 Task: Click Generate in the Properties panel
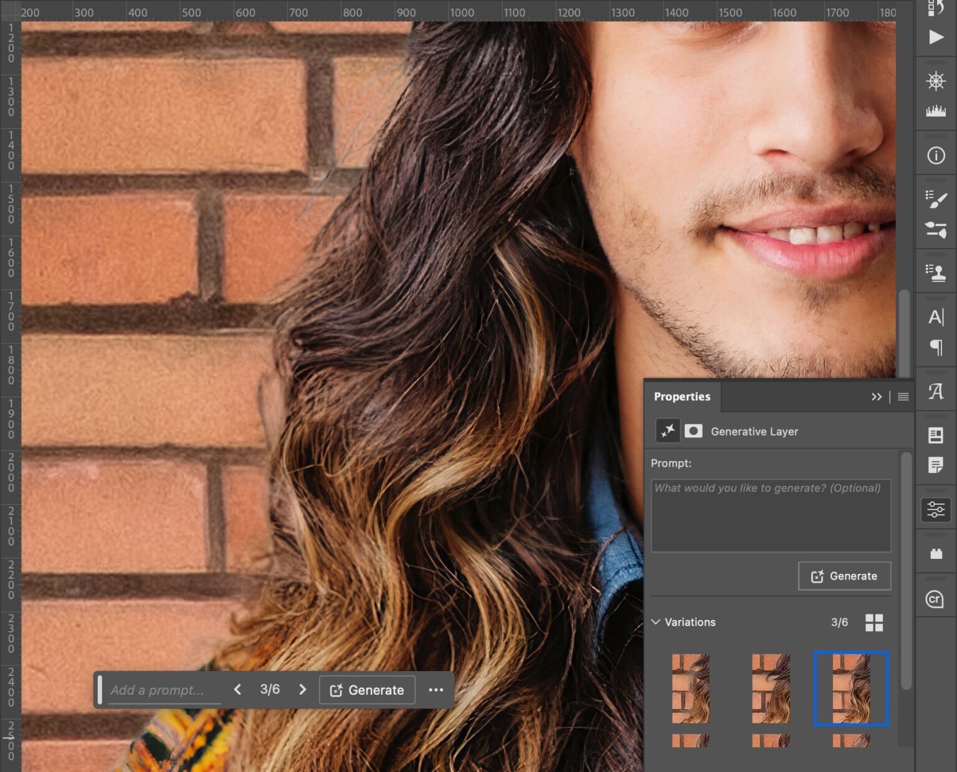(844, 576)
